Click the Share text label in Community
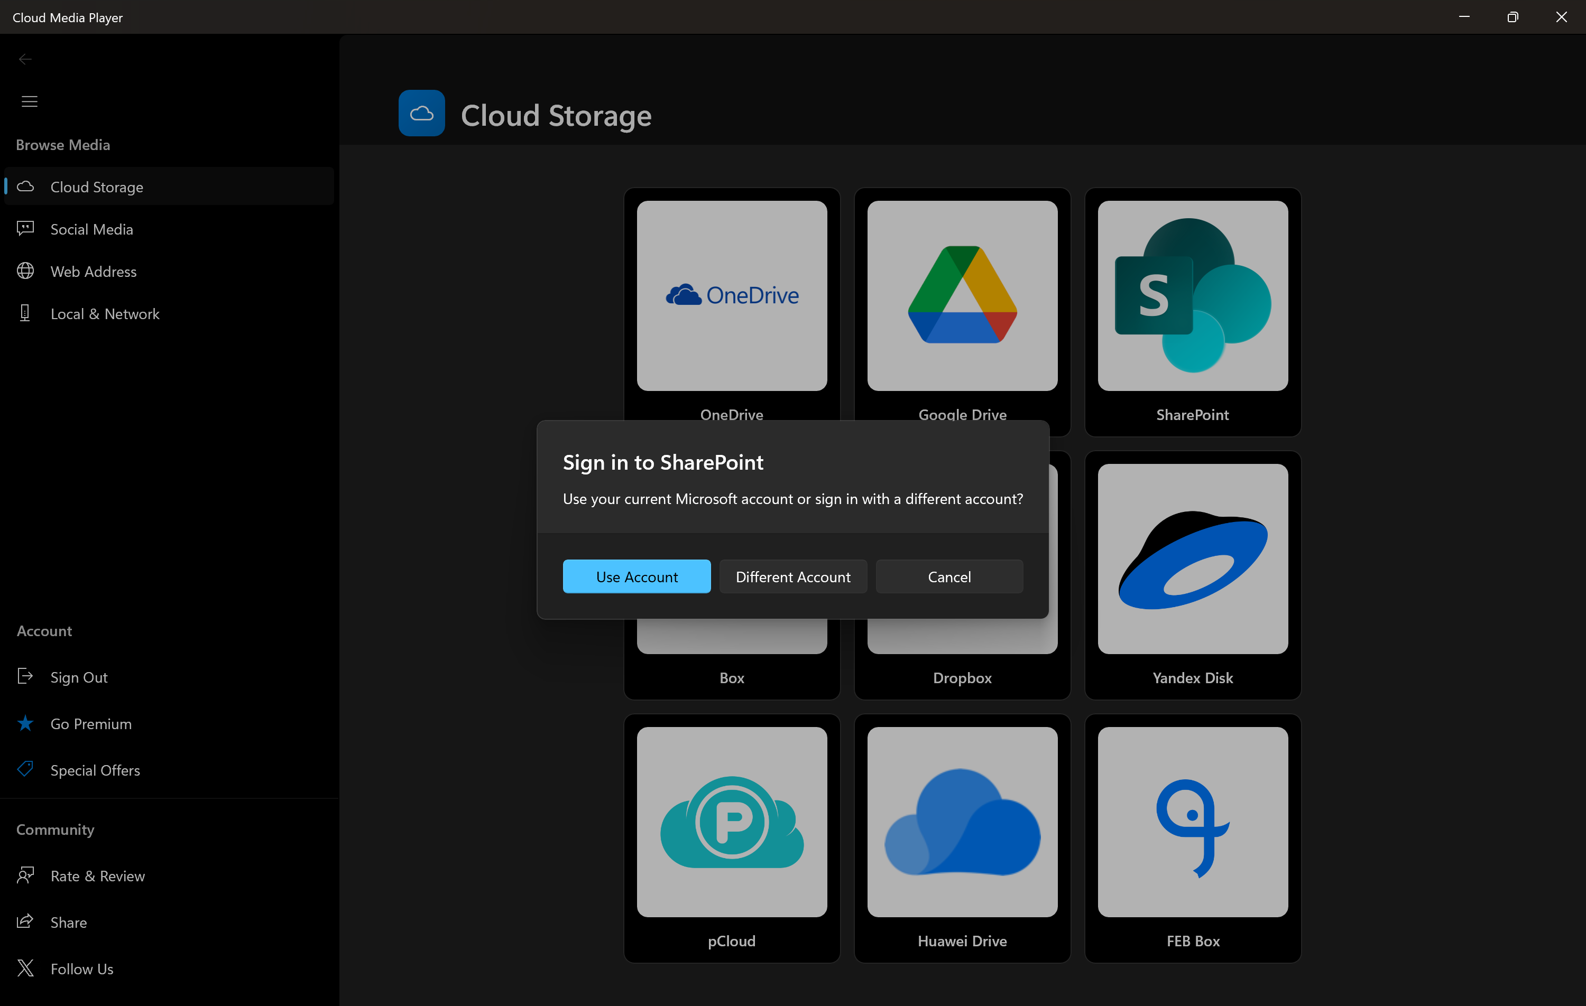The image size is (1586, 1006). click(x=69, y=922)
